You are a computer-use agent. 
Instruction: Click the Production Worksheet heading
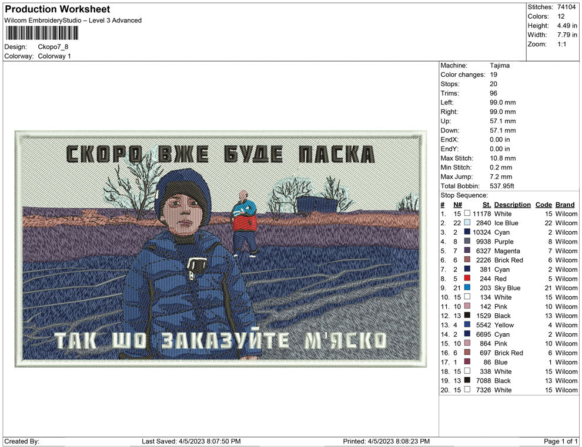(x=58, y=9)
